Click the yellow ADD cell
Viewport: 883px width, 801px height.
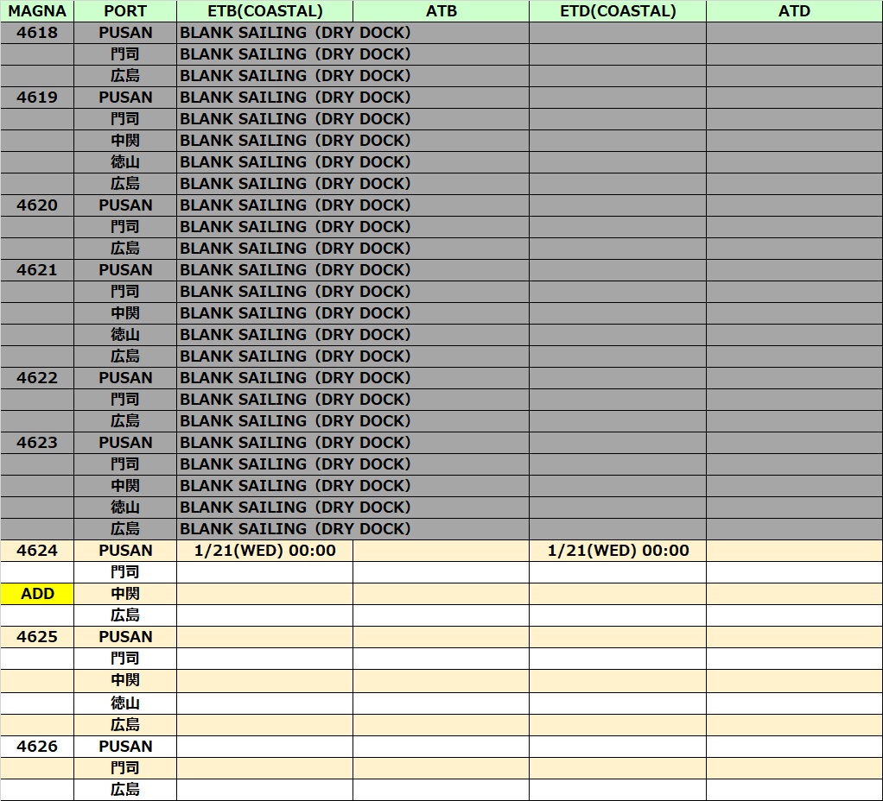37,594
